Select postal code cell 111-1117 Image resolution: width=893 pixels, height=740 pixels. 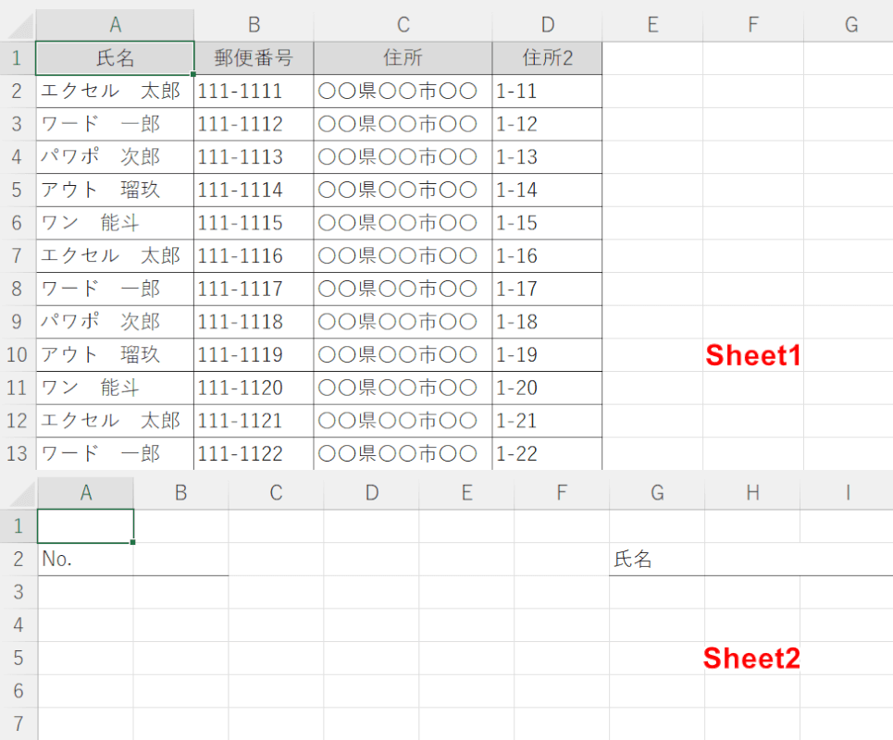pyautogui.click(x=254, y=290)
